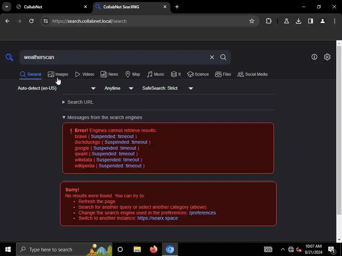342x256 pixels.
Task: Submit search with magnifier button
Action: [x=223, y=57]
